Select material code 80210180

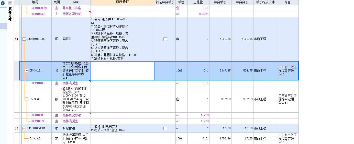click(38, 83)
